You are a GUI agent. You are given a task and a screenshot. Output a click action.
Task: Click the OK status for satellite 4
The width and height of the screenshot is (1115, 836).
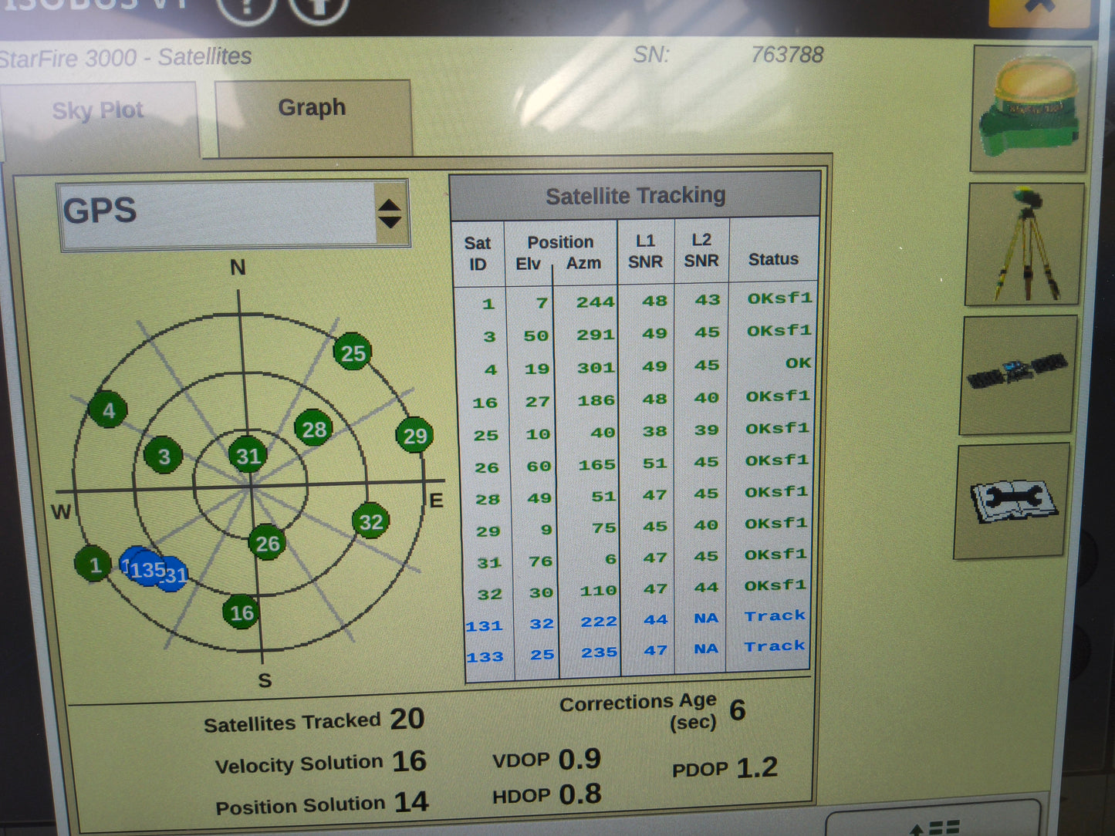pos(798,363)
